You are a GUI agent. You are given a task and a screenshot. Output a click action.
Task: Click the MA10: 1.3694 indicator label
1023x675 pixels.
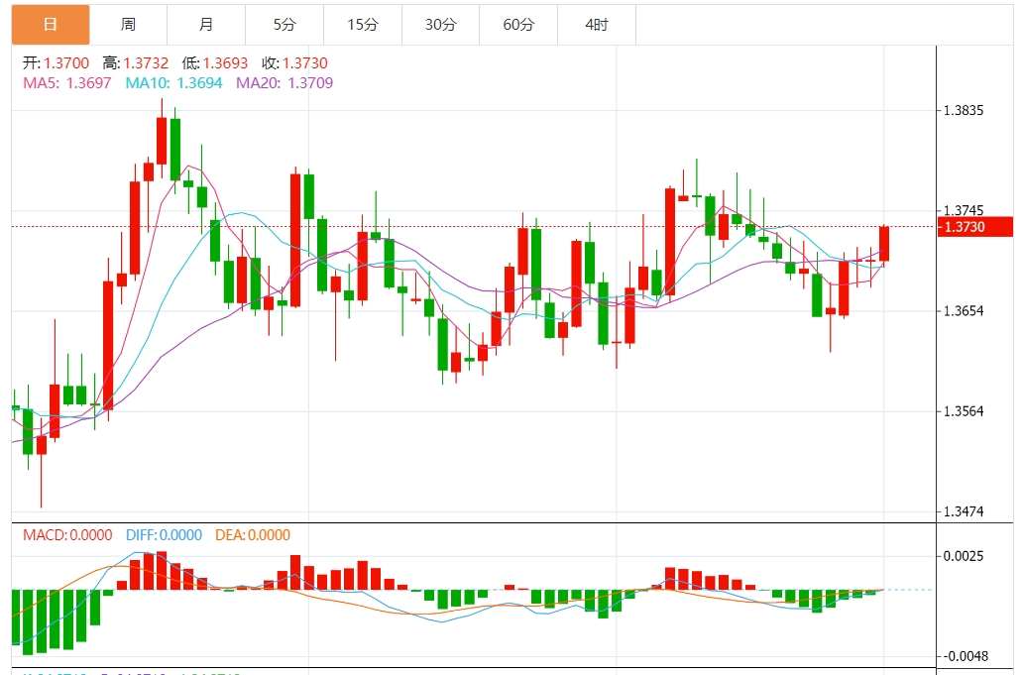173,83
